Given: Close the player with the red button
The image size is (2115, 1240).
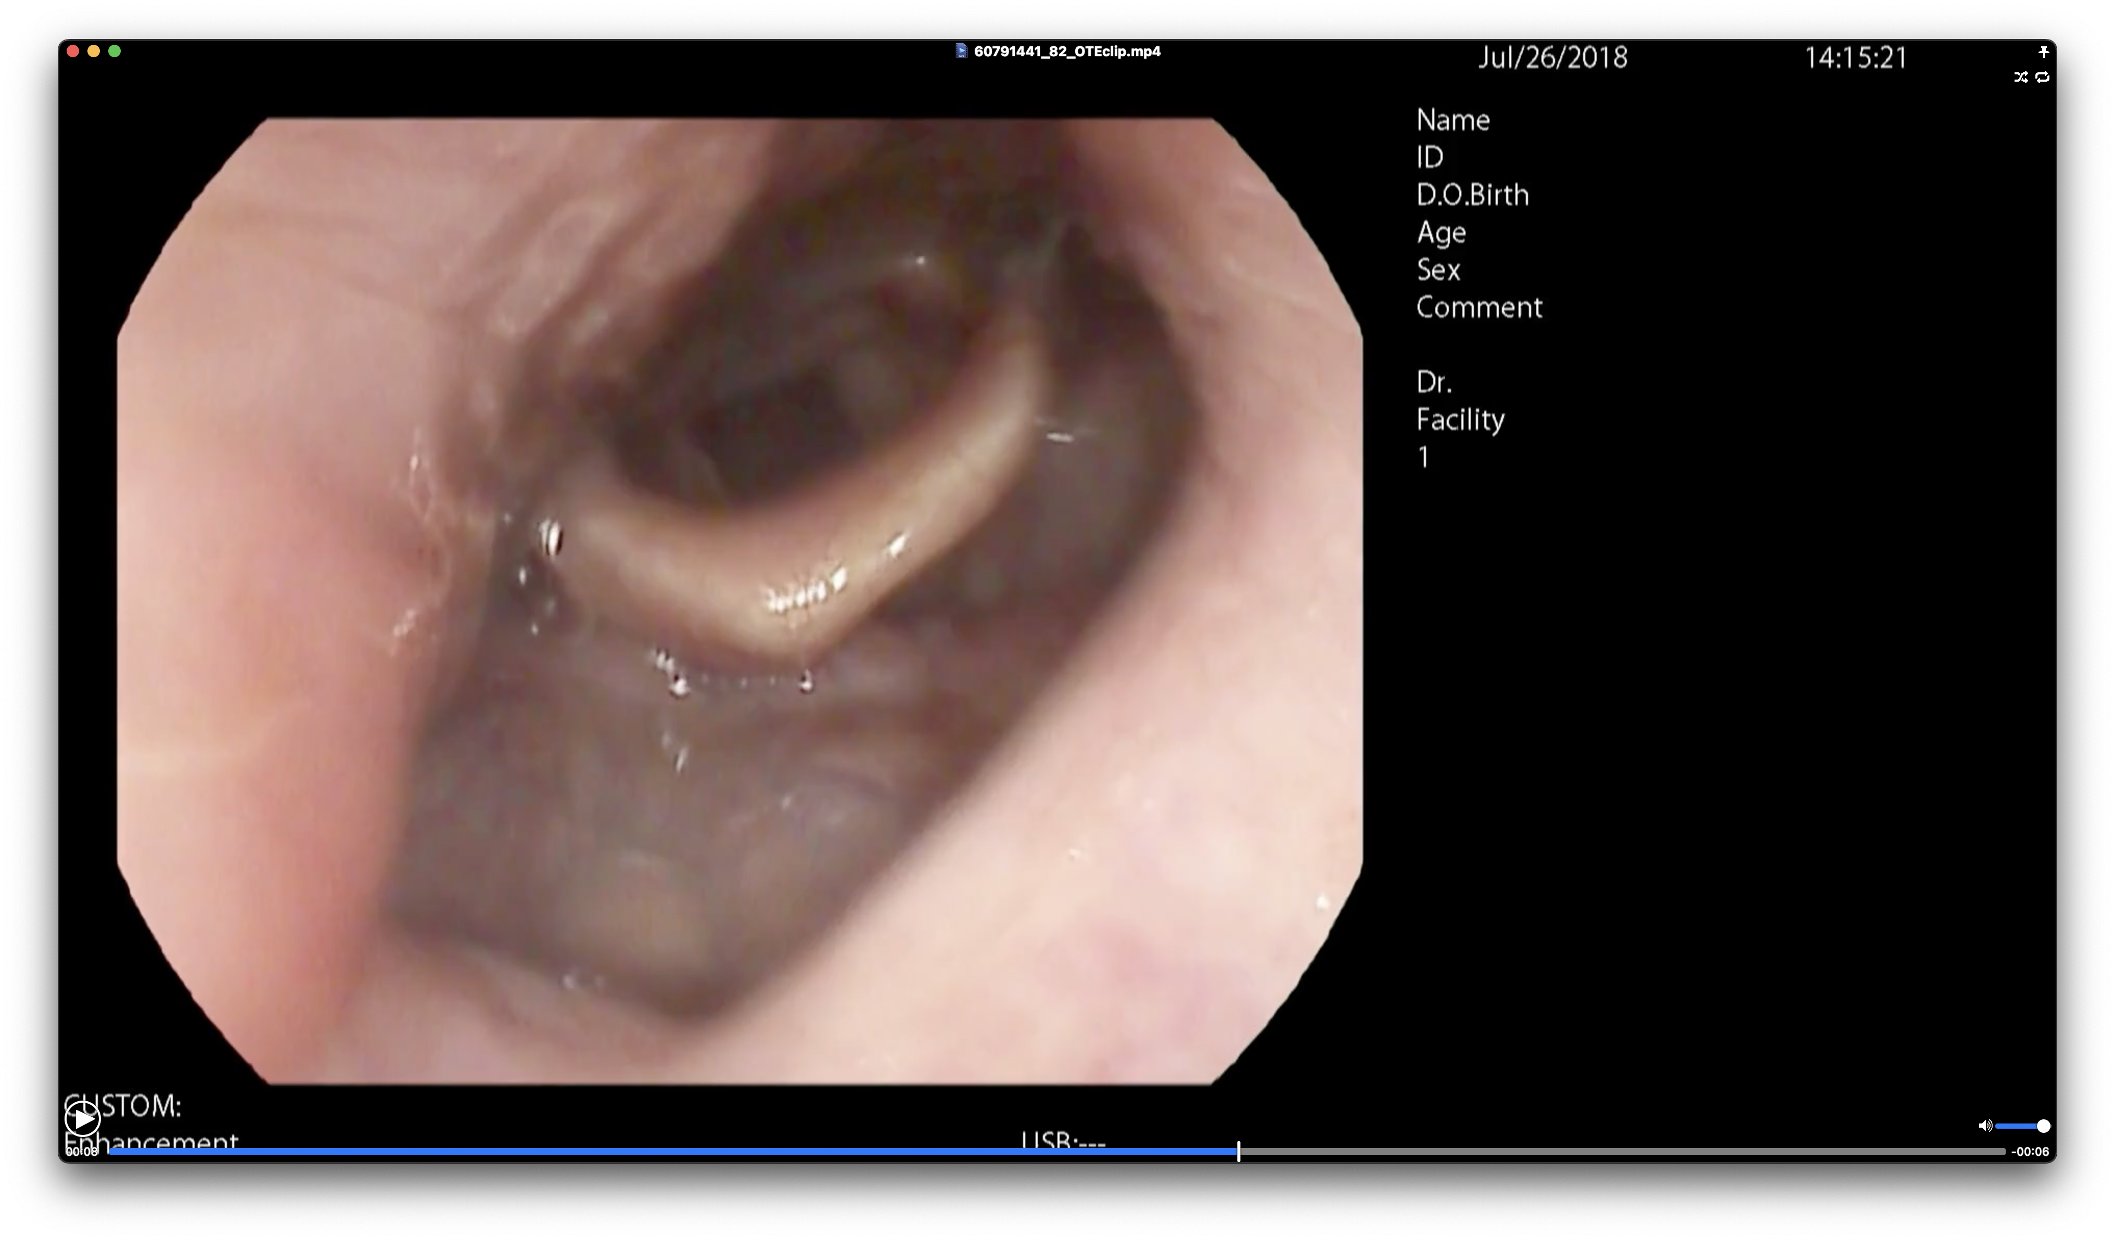Looking at the screenshot, I should [x=73, y=51].
